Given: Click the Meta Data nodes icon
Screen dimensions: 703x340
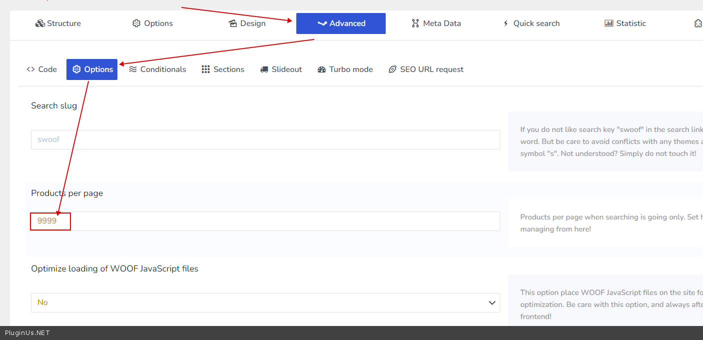Looking at the screenshot, I should (415, 23).
